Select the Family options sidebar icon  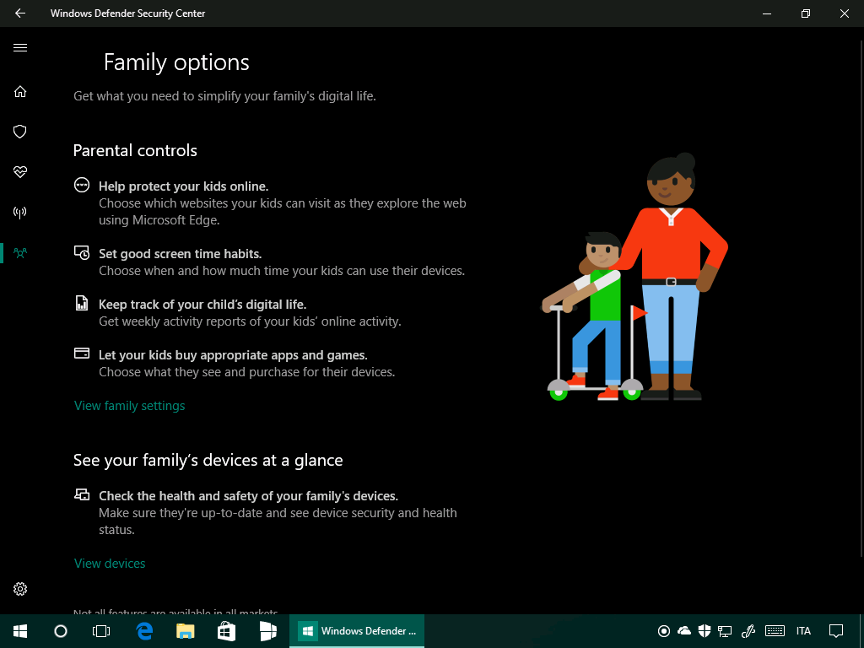[x=20, y=253]
